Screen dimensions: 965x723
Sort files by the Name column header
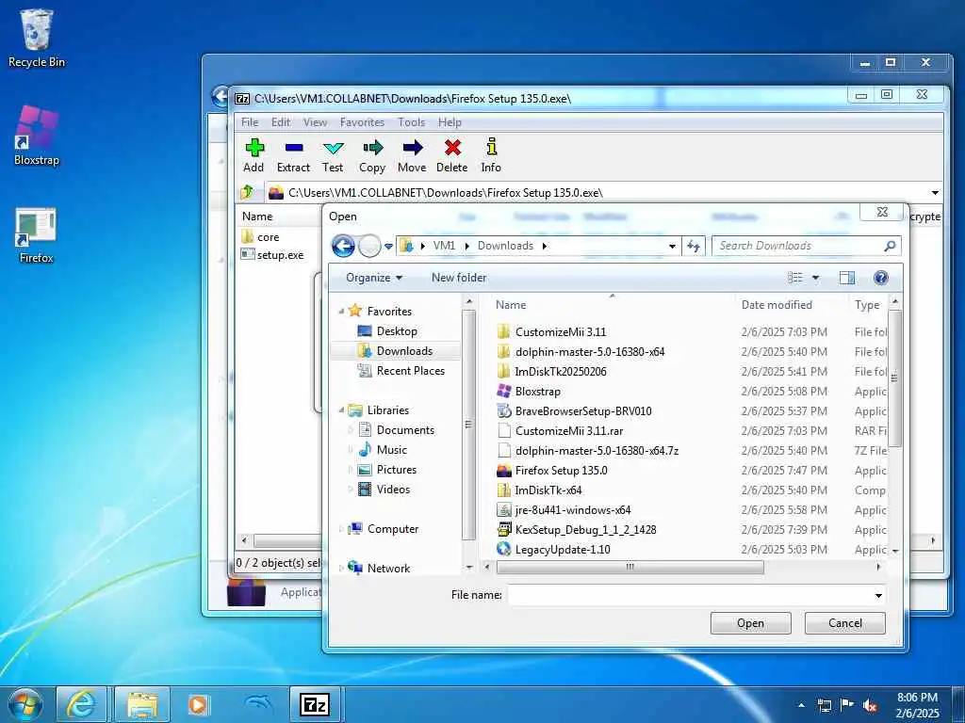click(511, 305)
